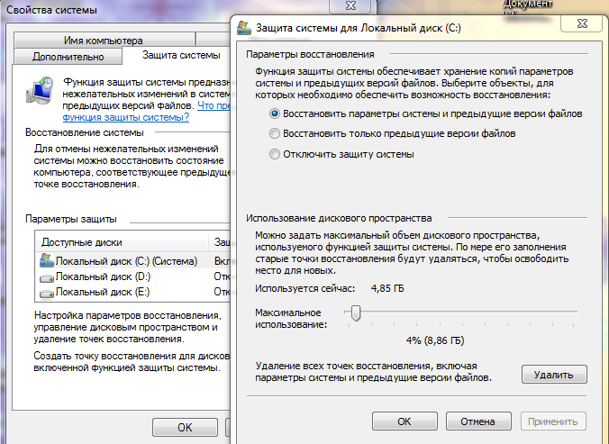Click drive icon beside Локальный диск (E:)

pos(47,293)
